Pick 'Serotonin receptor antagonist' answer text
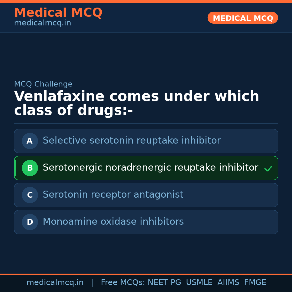This screenshot has width=292, height=292. (x=113, y=195)
